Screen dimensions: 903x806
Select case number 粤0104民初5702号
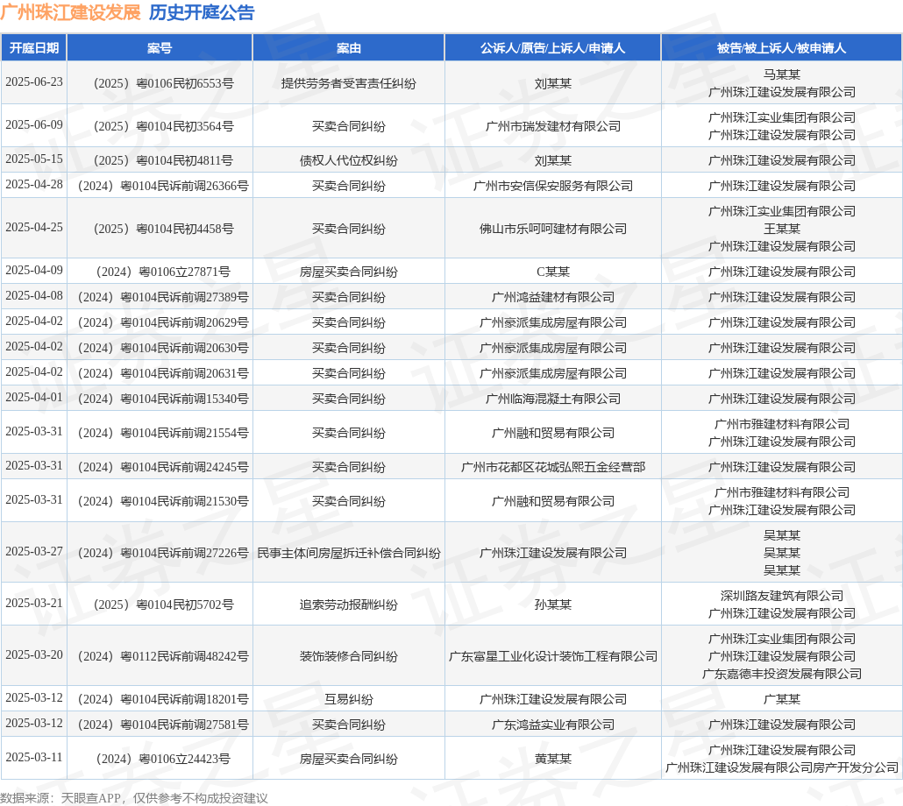pyautogui.click(x=164, y=604)
